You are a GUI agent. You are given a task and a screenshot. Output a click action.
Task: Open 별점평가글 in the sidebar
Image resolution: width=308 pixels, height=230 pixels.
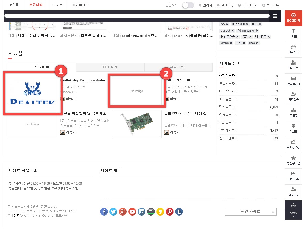coord(293,160)
